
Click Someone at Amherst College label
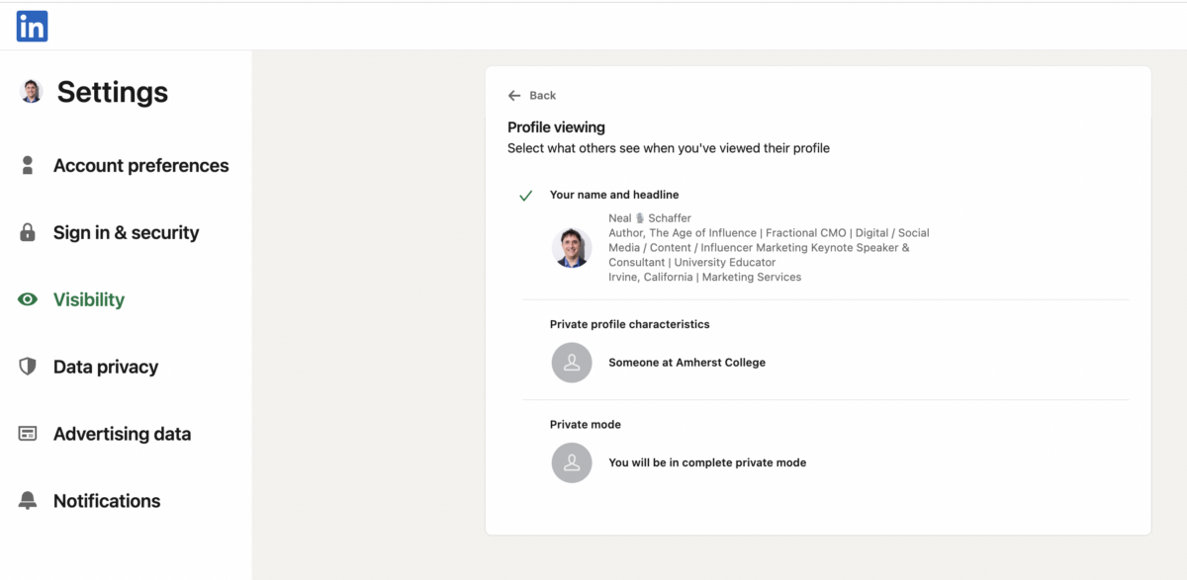tap(686, 363)
